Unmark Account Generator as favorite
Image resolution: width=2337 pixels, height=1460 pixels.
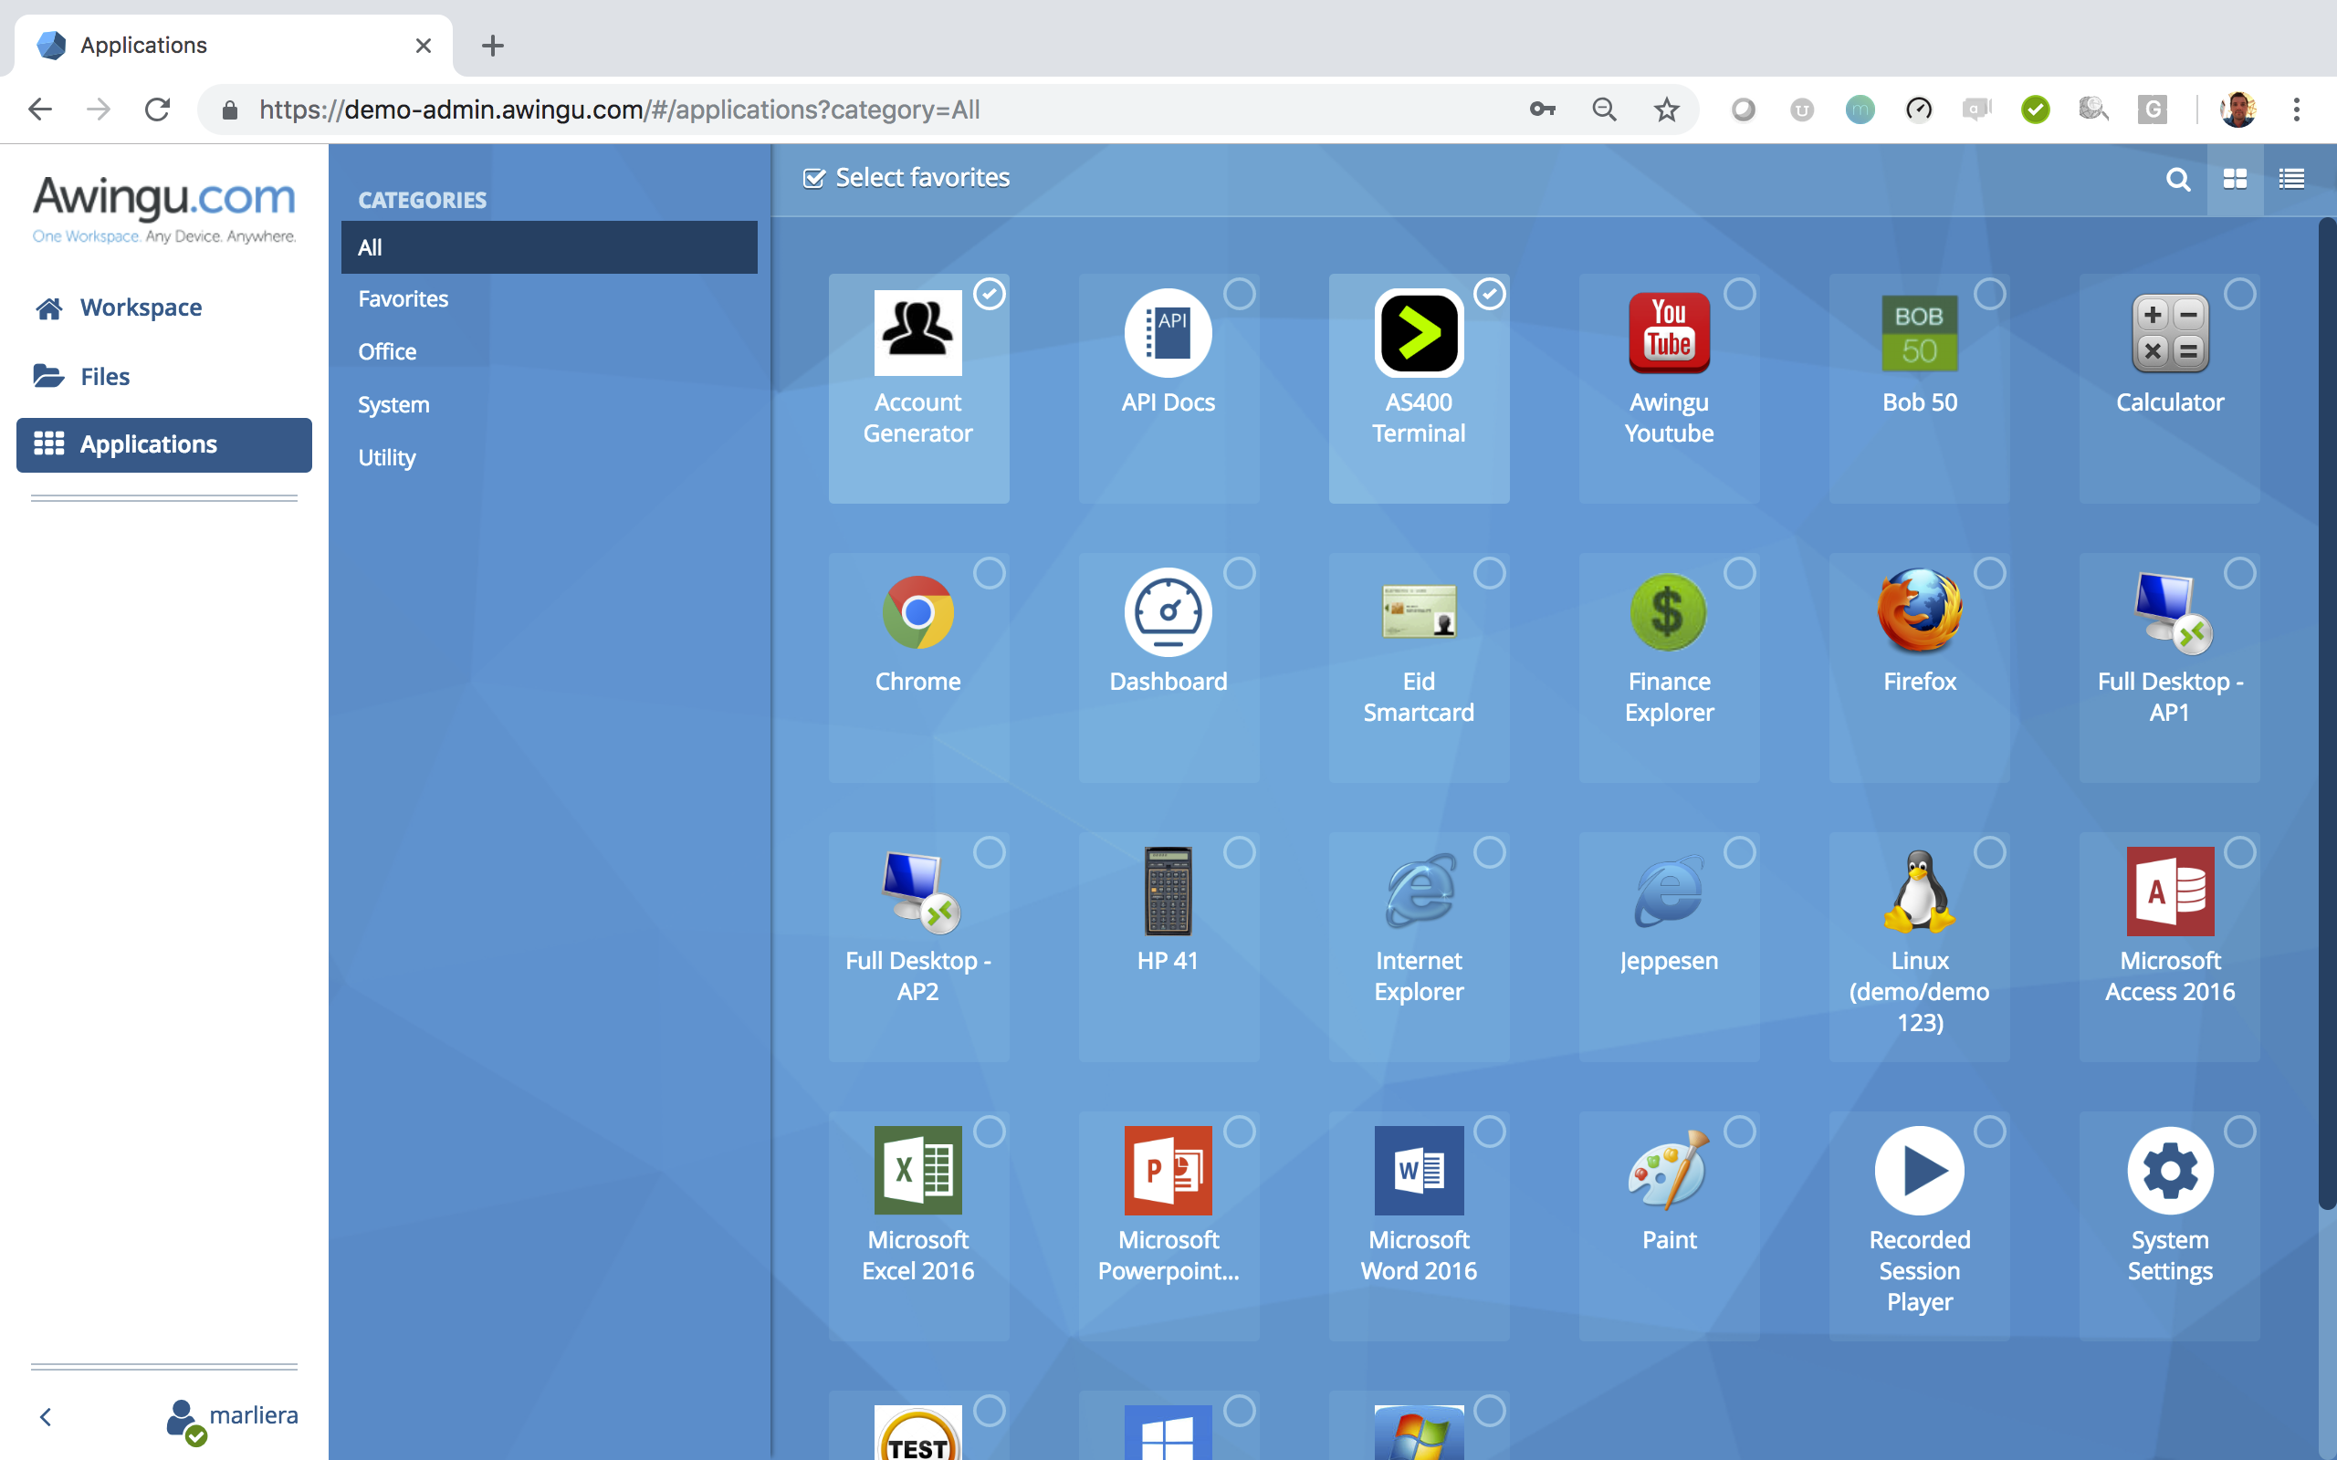click(989, 294)
